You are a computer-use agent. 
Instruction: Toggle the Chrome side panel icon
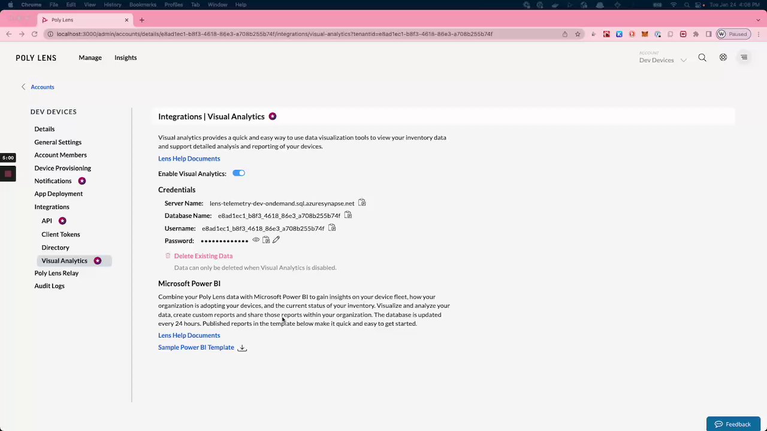point(708,34)
